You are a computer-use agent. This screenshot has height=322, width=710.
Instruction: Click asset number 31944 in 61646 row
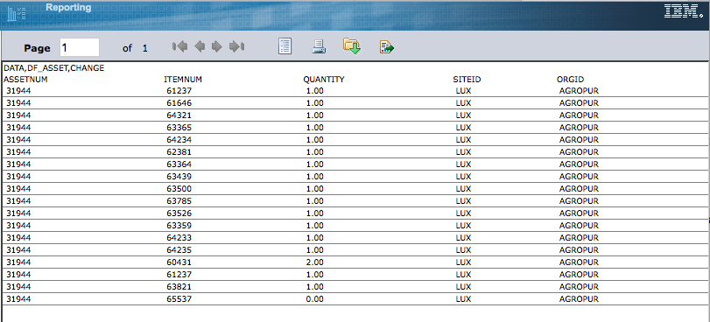(x=18, y=102)
